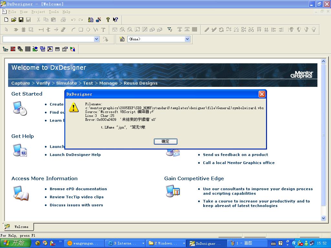Screen dimensions: 331x248
Task: Click Take a course to increase productivity link
Action: click(x=256, y=203)
